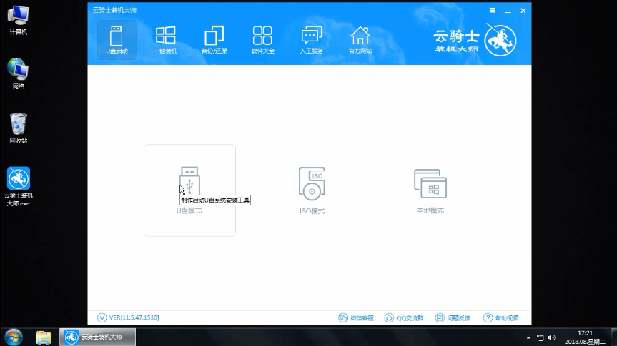Open the 软件大全 tab

(x=262, y=40)
